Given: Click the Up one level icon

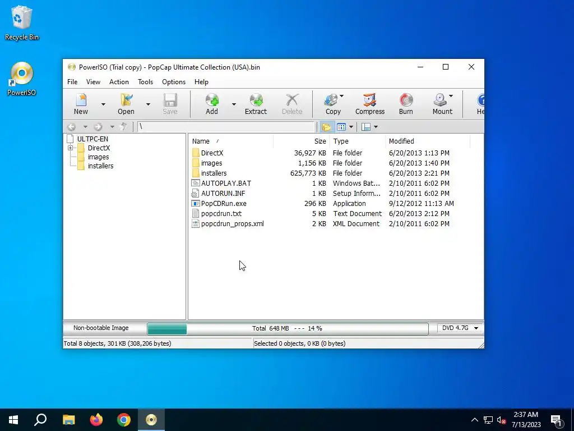Looking at the screenshot, I should point(124,127).
